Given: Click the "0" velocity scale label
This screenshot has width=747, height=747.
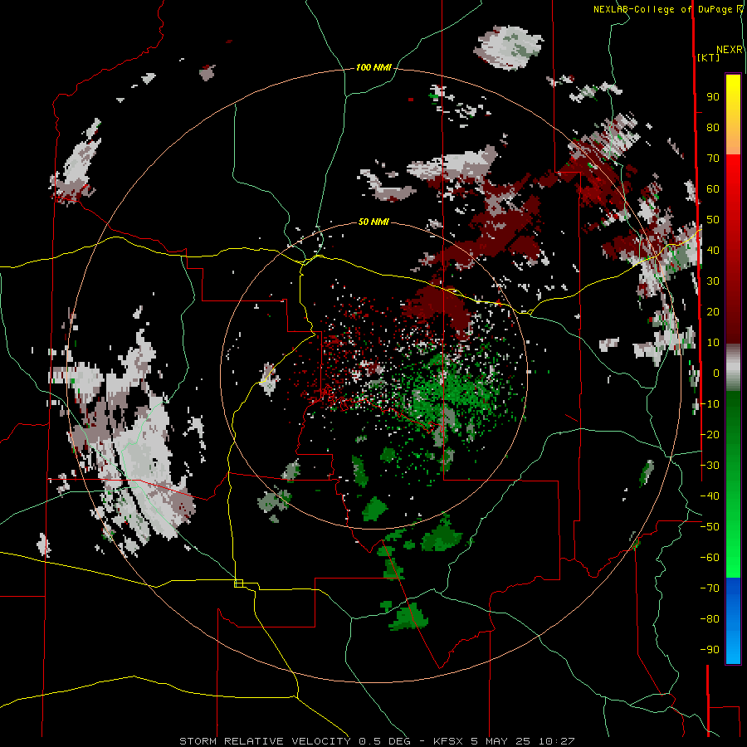Looking at the screenshot, I should point(716,373).
